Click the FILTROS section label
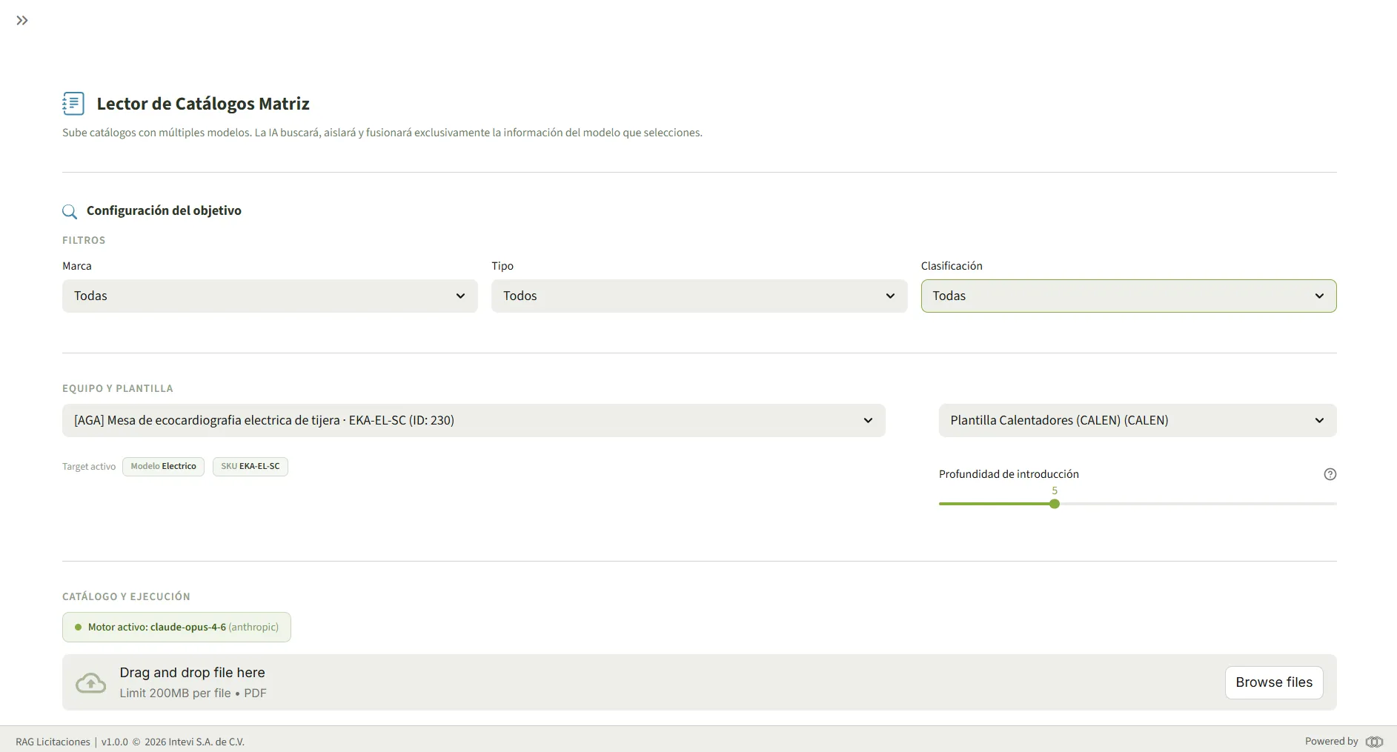The image size is (1397, 752). click(84, 240)
